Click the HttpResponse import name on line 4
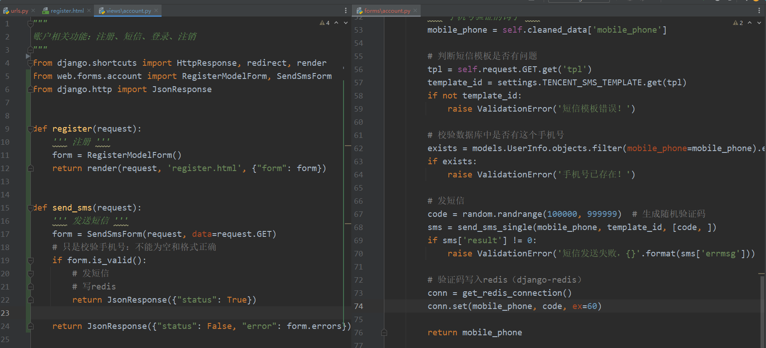 206,63
